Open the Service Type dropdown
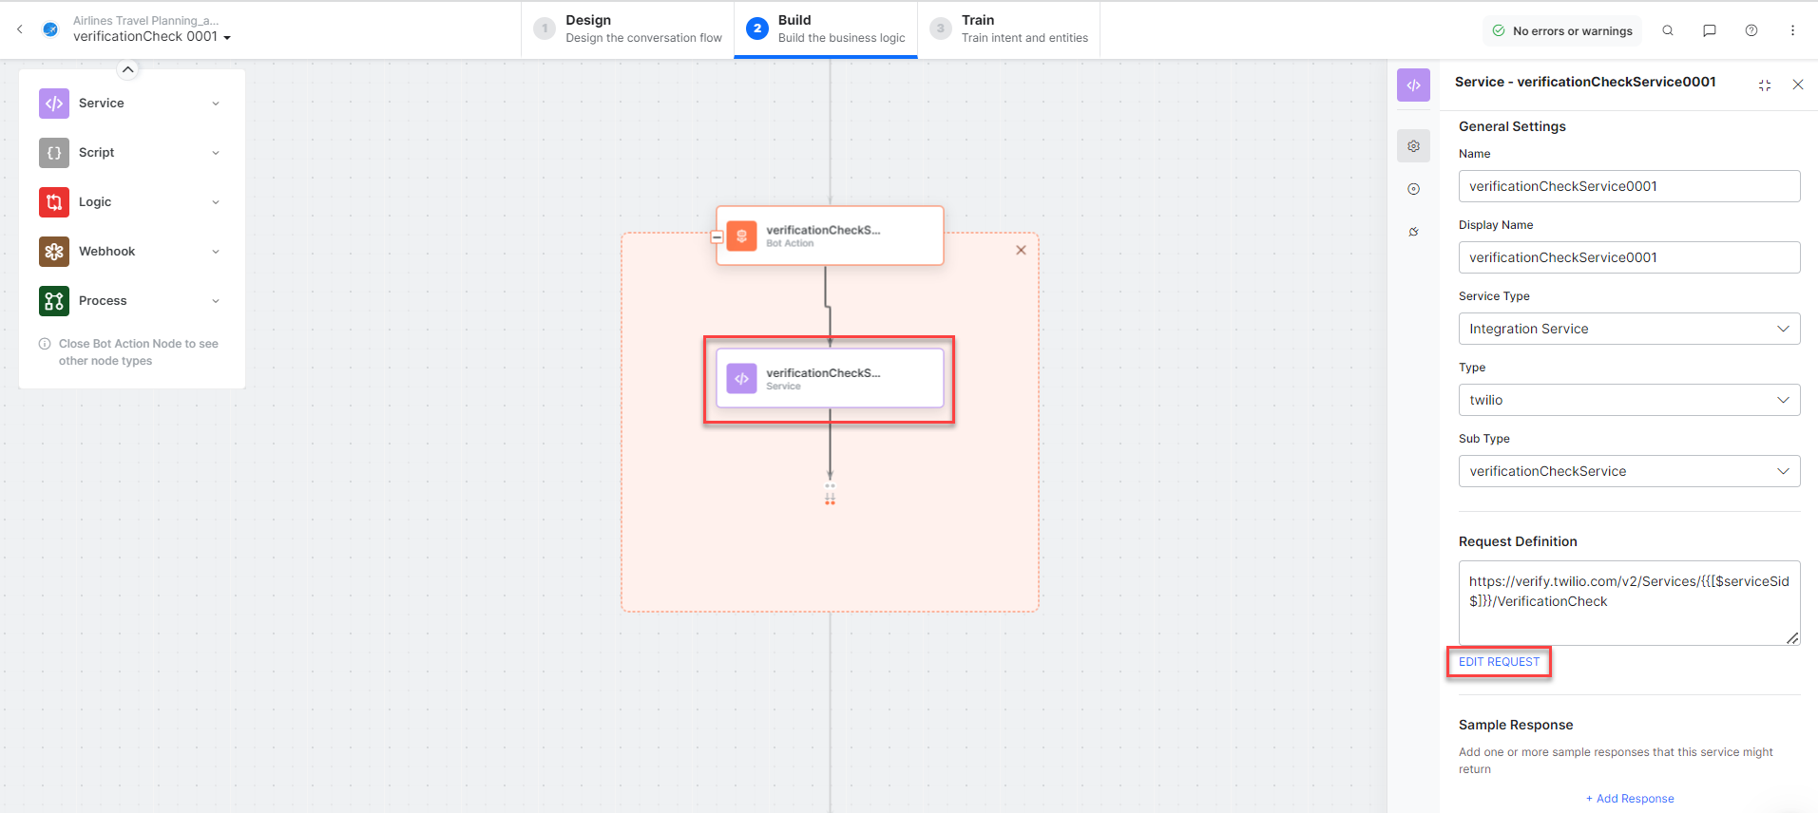This screenshot has height=813, width=1818. click(x=1628, y=329)
